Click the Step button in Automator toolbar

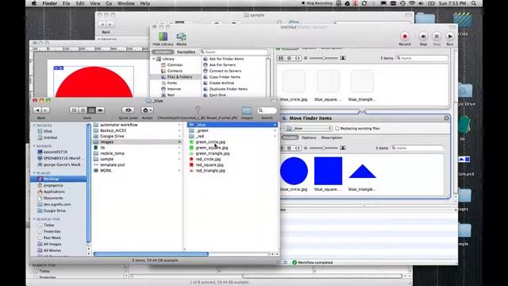coord(423,37)
